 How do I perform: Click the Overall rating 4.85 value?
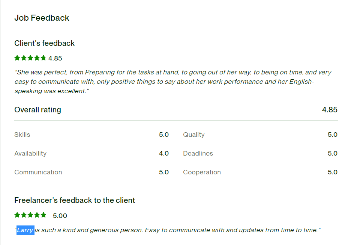(x=330, y=110)
